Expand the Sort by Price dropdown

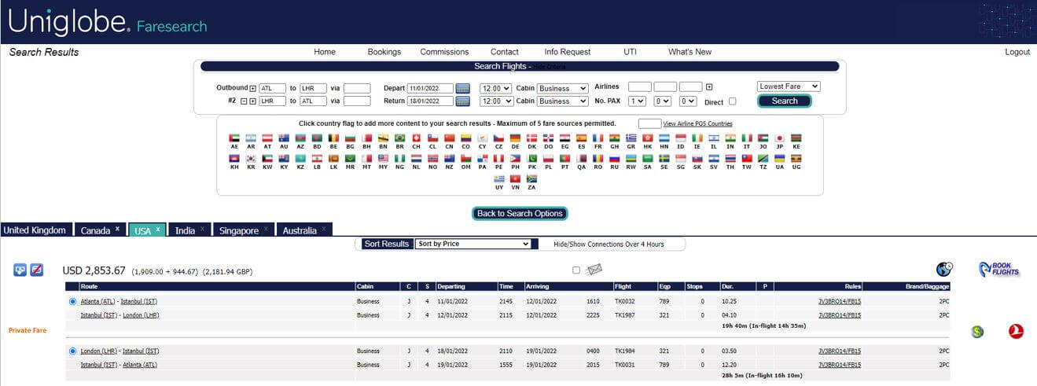click(x=473, y=244)
